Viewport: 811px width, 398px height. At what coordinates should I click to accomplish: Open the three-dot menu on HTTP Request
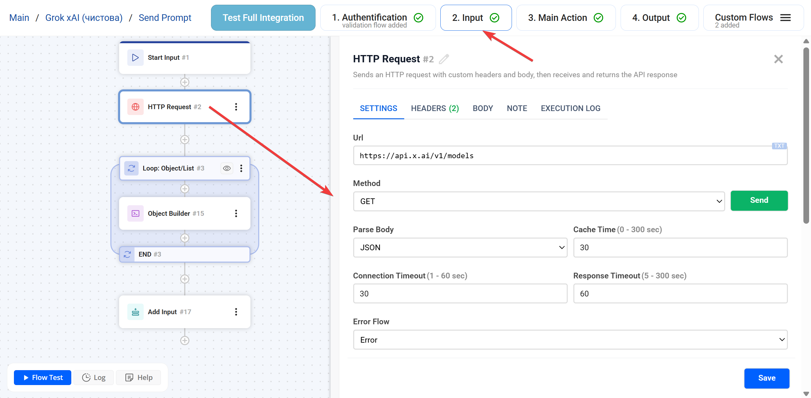tap(236, 107)
